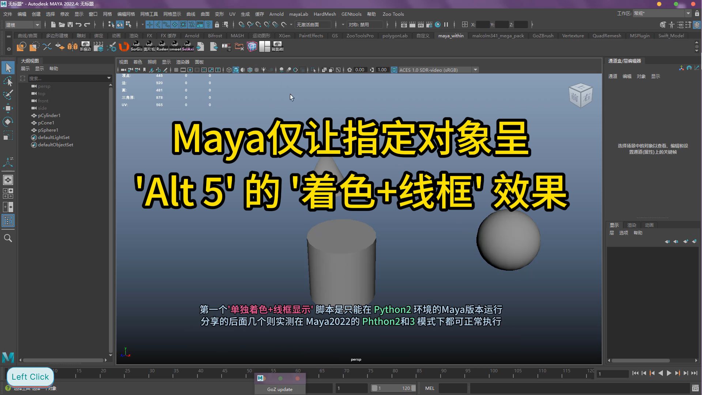This screenshot has height=395, width=702.
Task: Choose the Rotate tool in toolbox
Action: pyautogui.click(x=8, y=121)
